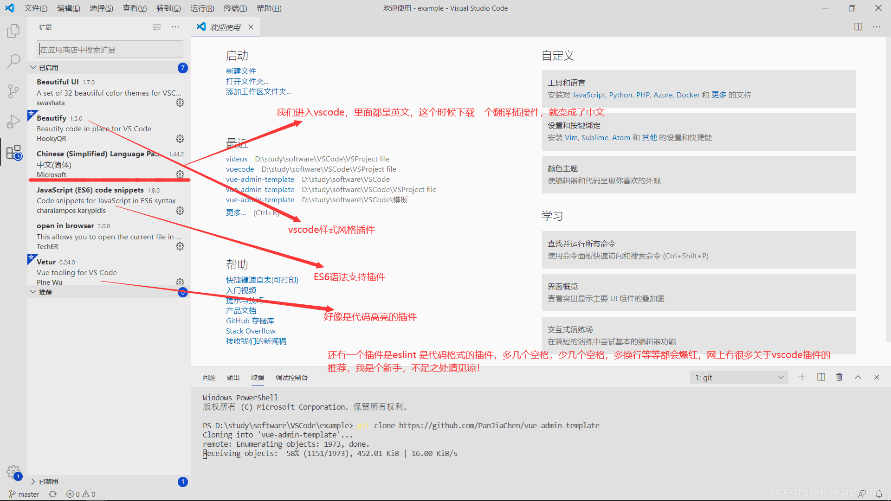The width and height of the screenshot is (891, 501).
Task: Open the Source Control view
Action: point(13,91)
